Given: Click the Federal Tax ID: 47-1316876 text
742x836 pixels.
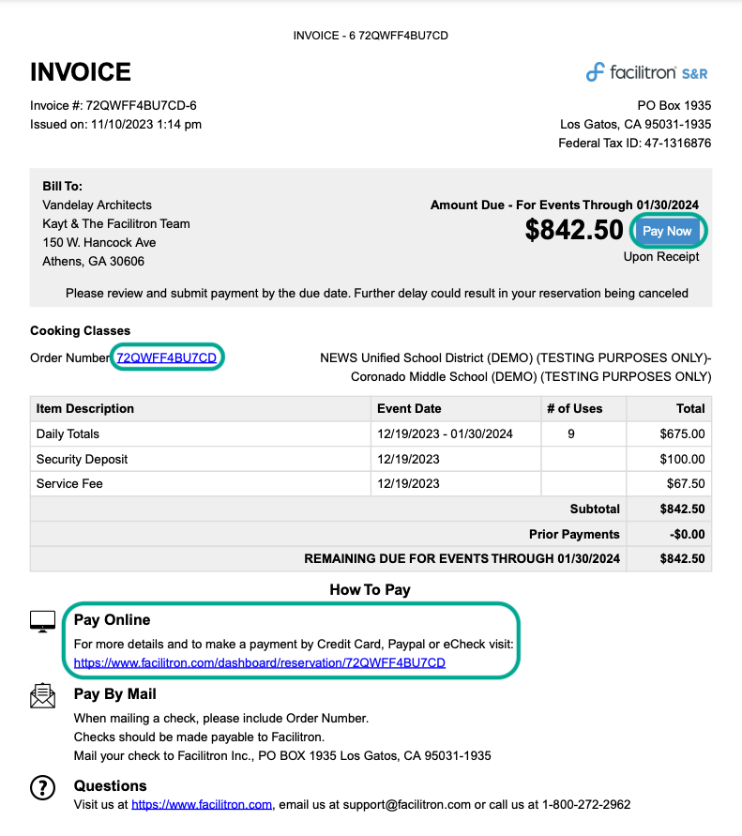Looking at the screenshot, I should point(634,143).
